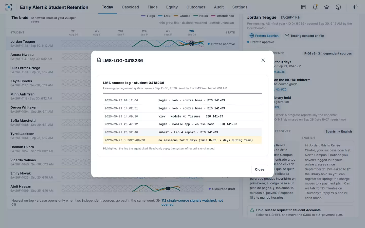
Task: Click the envelope icon for texting consent
Action: point(287,36)
